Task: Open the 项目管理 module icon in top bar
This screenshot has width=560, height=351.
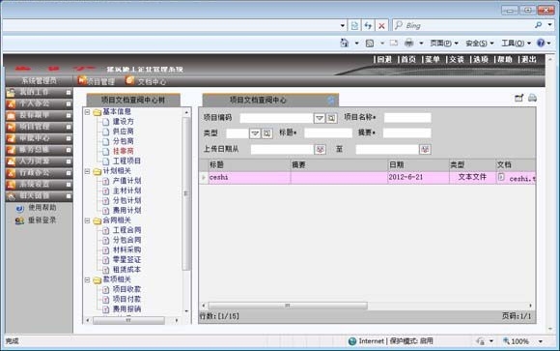Action: tap(82, 80)
